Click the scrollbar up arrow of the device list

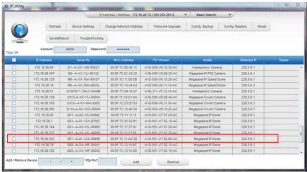[x=301, y=67]
